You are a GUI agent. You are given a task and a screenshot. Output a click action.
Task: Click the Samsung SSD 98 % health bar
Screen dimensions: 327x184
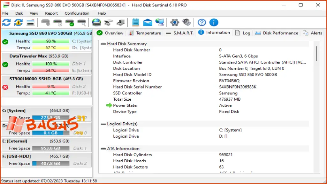[x=51, y=41]
